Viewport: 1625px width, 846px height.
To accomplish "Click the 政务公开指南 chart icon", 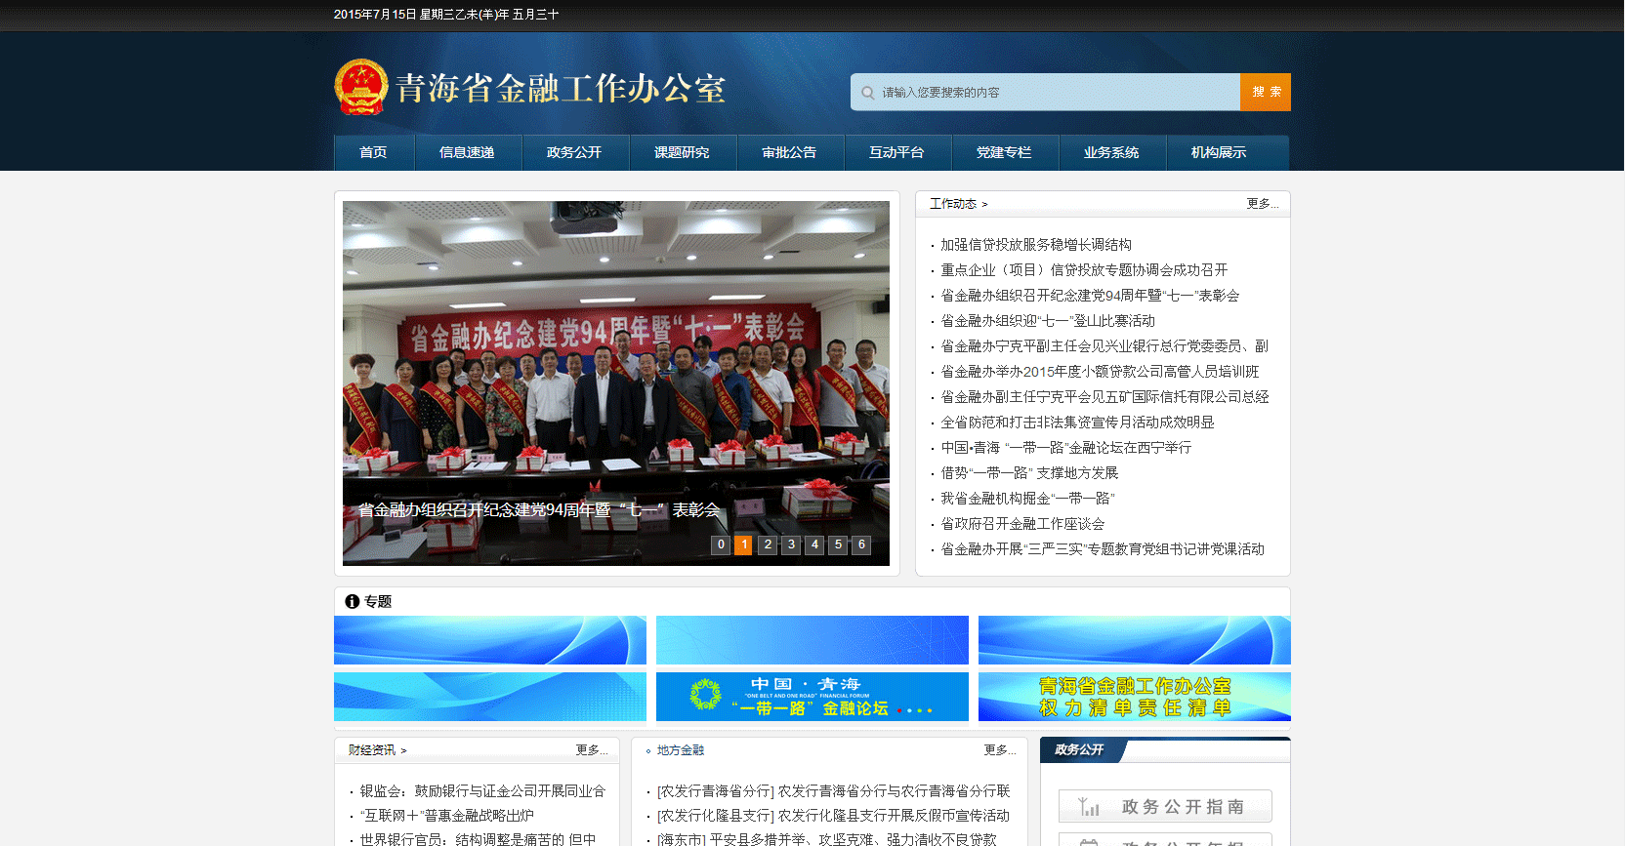I will pos(1089,807).
